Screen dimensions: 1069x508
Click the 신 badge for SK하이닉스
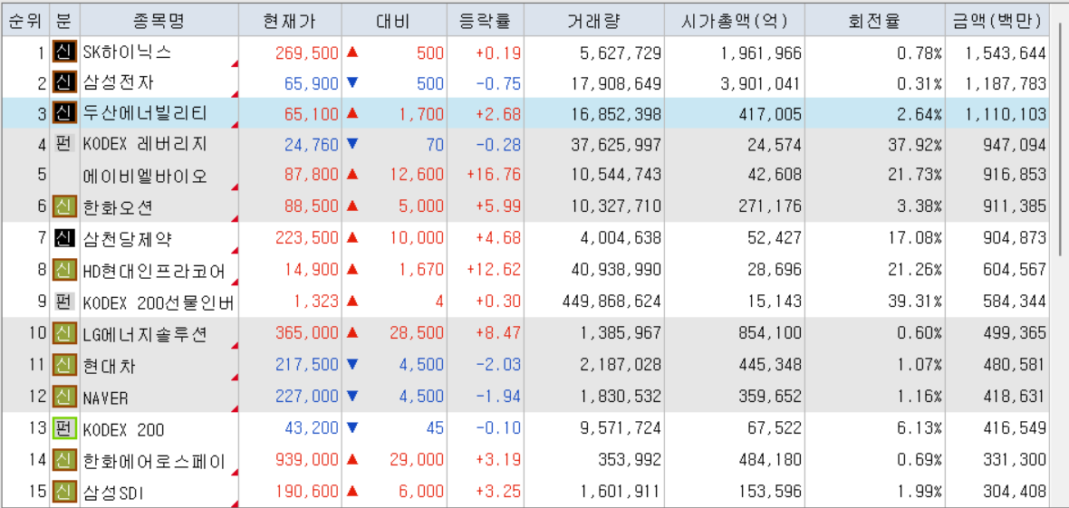(63, 52)
